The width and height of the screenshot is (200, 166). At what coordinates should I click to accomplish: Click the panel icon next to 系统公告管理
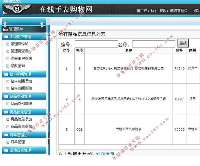coord(6,150)
